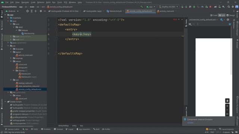
Task: Expand the mipmap folder
Action: pos(11,58)
